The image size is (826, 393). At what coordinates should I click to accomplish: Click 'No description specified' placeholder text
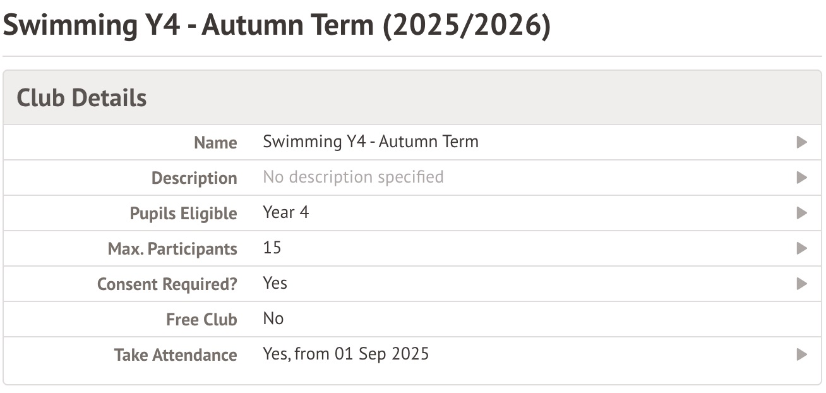(353, 177)
